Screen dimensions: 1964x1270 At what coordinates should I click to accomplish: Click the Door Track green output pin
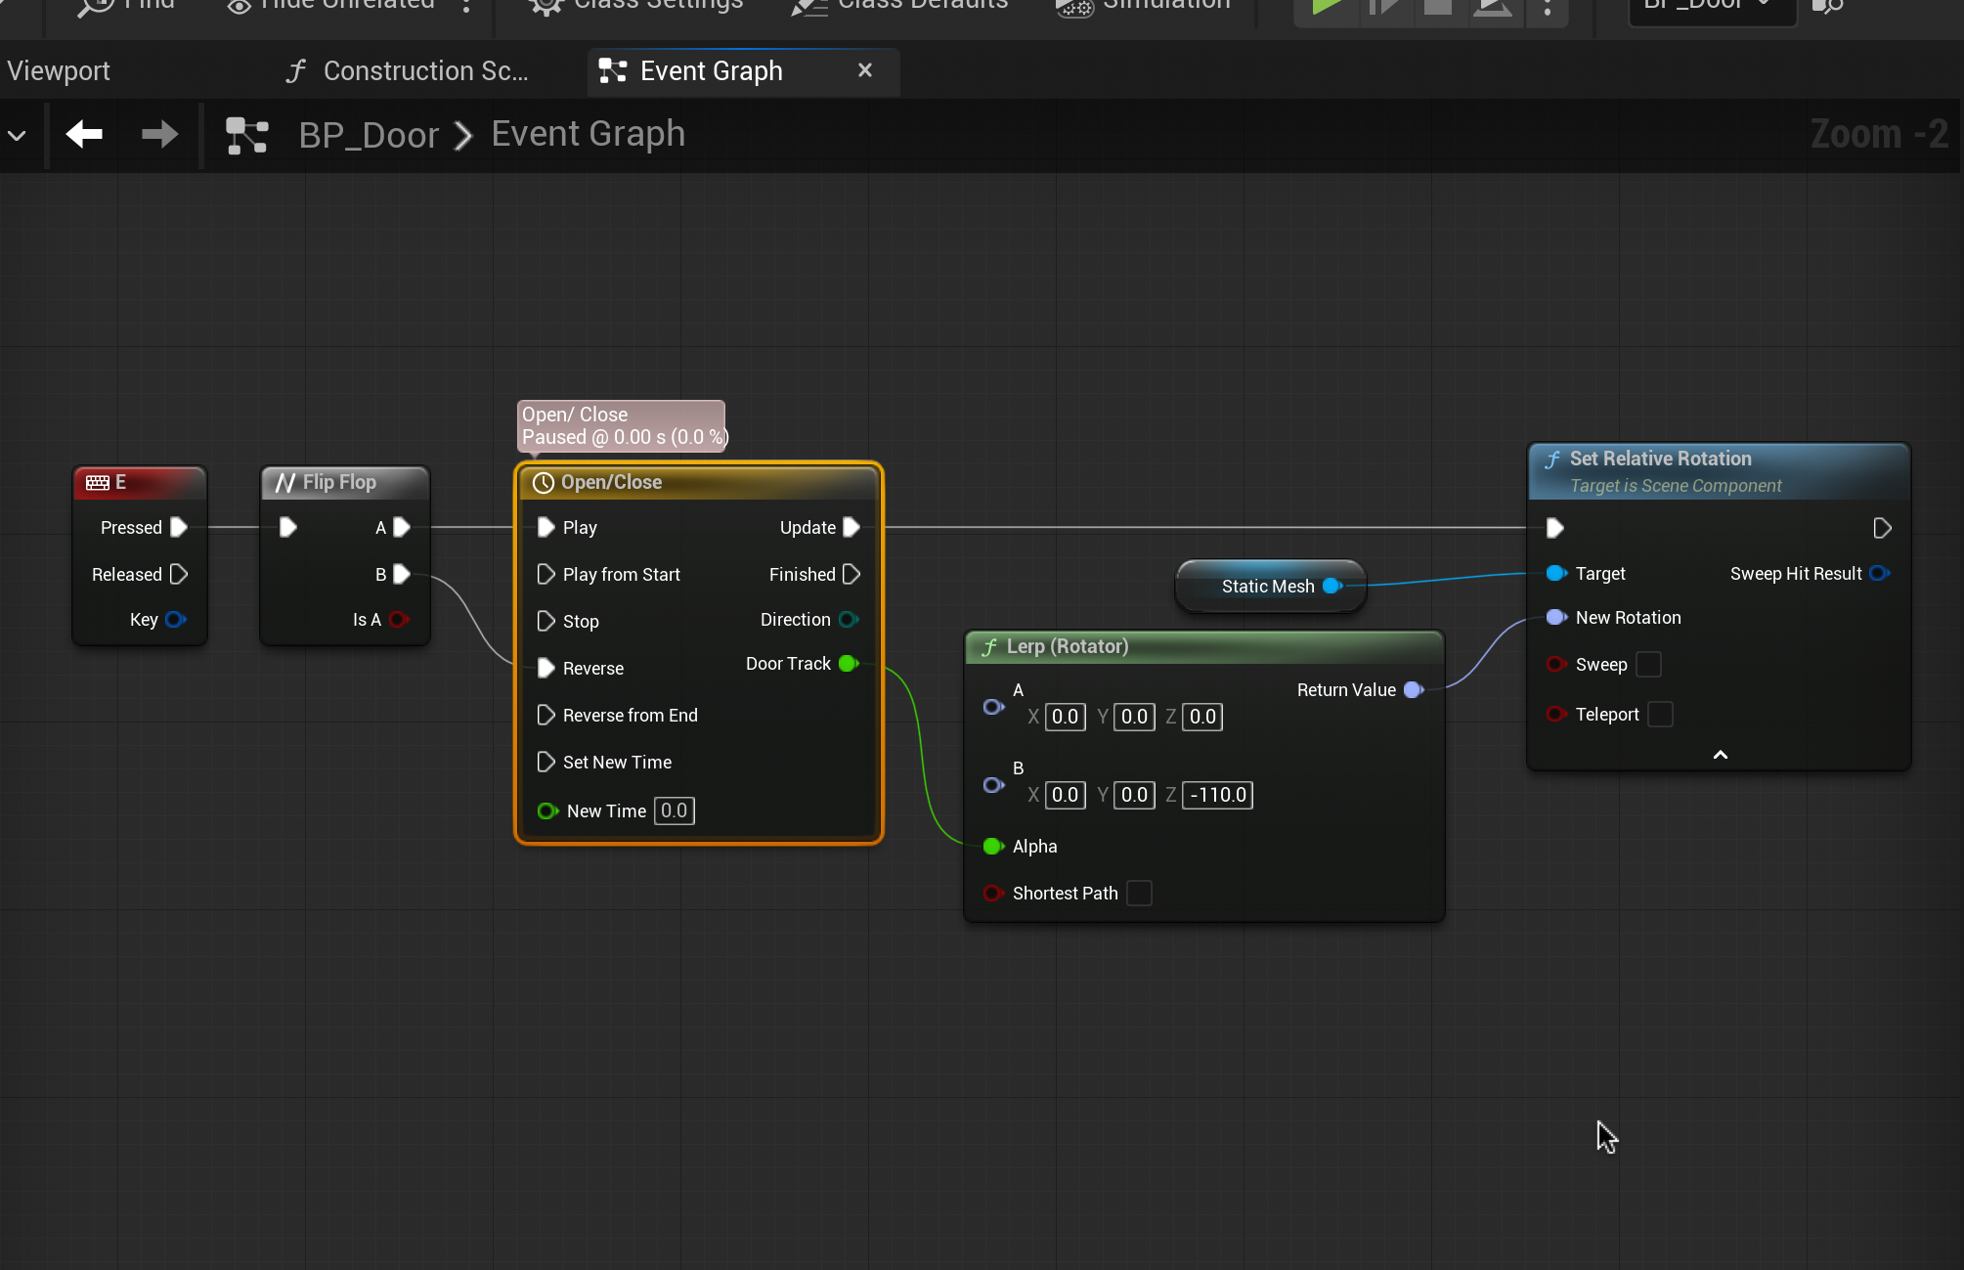849,664
